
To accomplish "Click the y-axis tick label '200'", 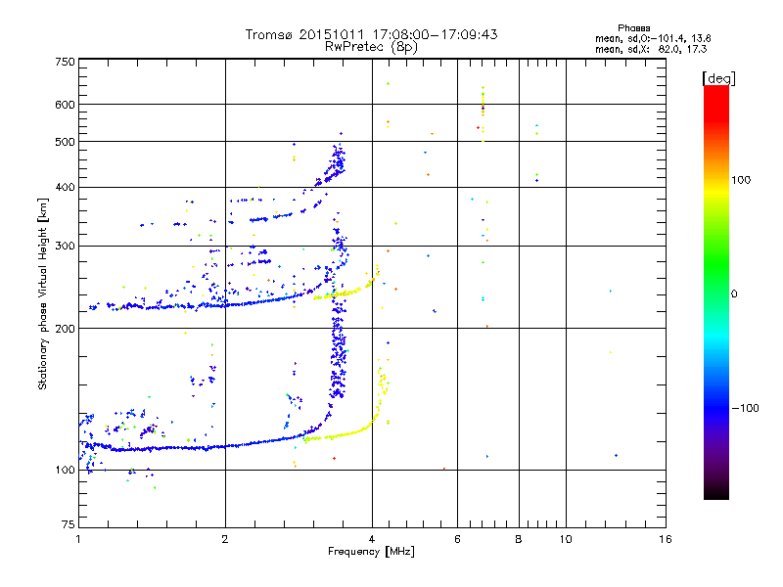I will coord(65,329).
